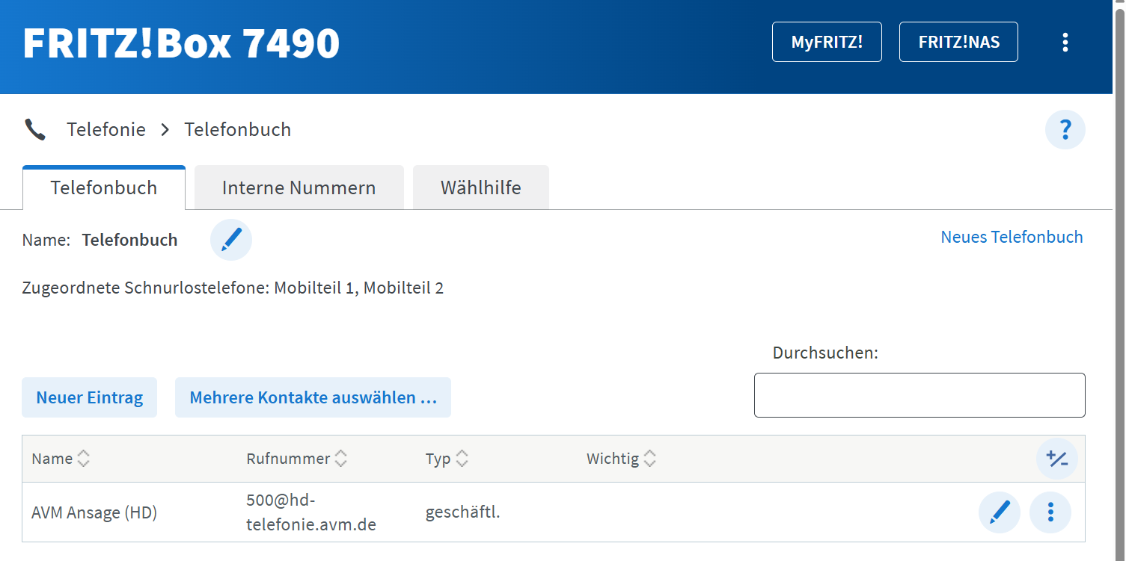Click the plus/minus column settings icon
The height and width of the screenshot is (561, 1126).
click(1057, 459)
